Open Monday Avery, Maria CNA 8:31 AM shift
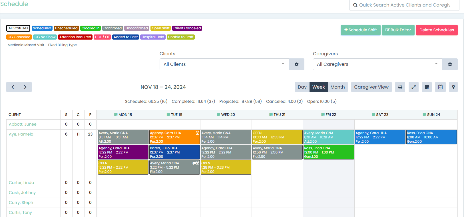 (x=123, y=137)
